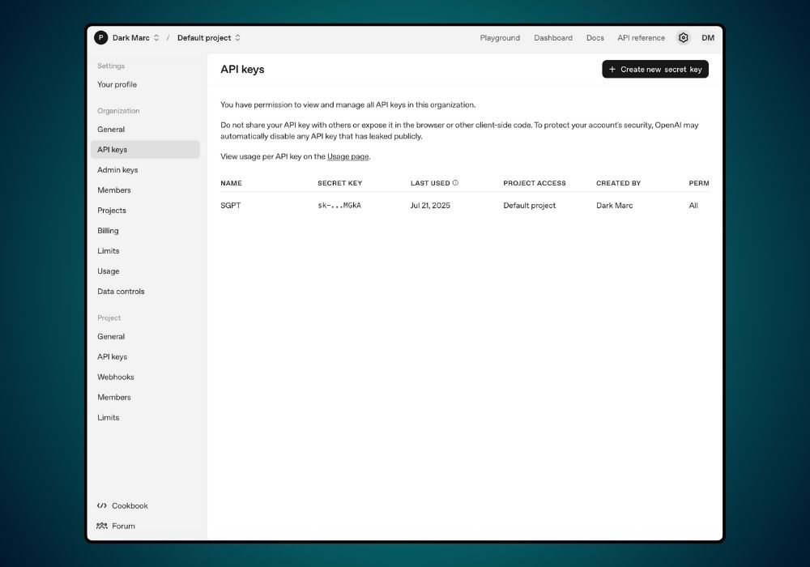Open the settings gear icon
Image resolution: width=810 pixels, height=567 pixels.
pos(683,37)
